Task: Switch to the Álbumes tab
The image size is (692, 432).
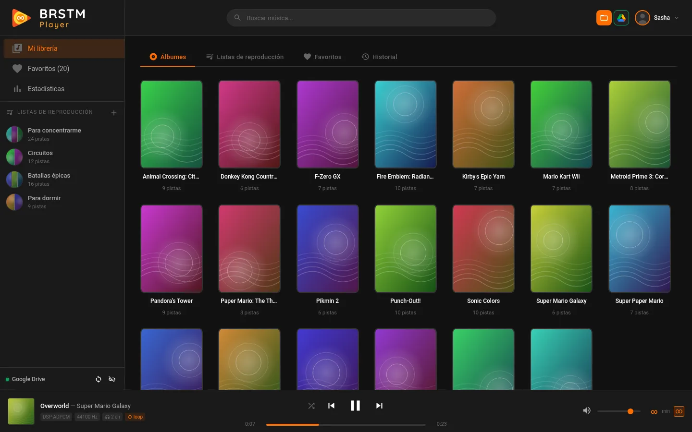Action: pos(168,57)
